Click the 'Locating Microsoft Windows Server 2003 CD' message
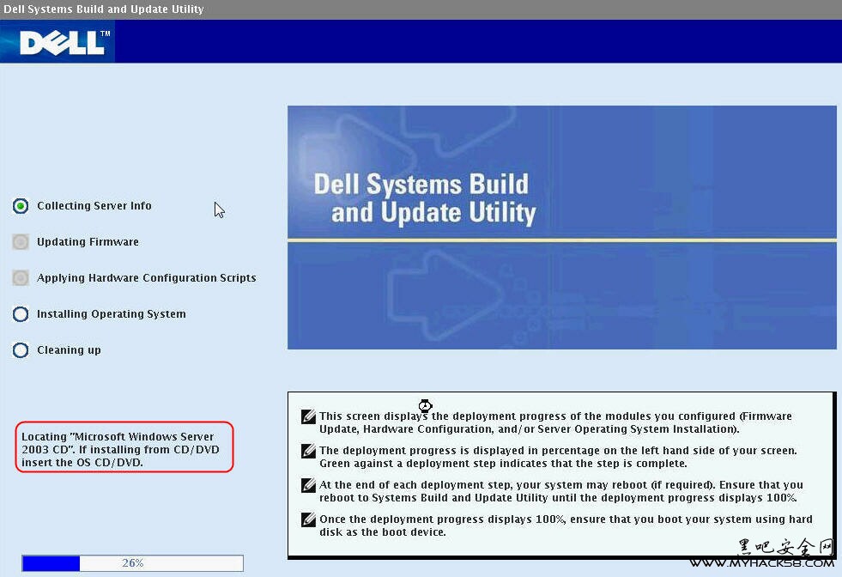Screen dimensions: 842x577 pyautogui.click(x=124, y=449)
